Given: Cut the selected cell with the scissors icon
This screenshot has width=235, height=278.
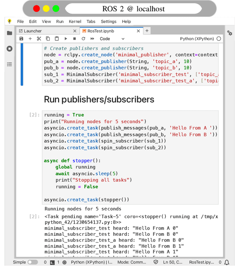Looking at the screenshot, I should [x=39, y=39].
